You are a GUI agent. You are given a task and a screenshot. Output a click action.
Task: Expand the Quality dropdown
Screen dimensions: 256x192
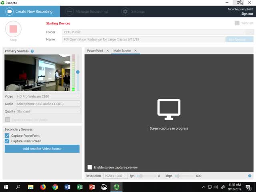(x=48, y=111)
